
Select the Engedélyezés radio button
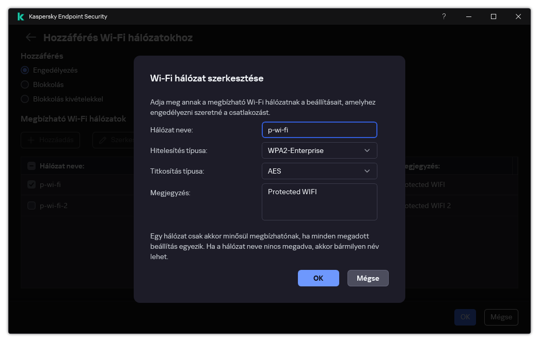tap(24, 70)
